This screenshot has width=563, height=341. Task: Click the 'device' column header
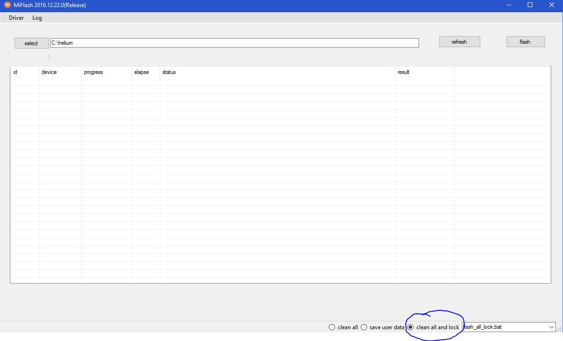click(x=60, y=72)
